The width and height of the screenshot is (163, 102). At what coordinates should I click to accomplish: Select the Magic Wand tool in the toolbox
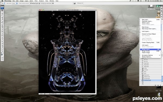click(x=2, y=16)
